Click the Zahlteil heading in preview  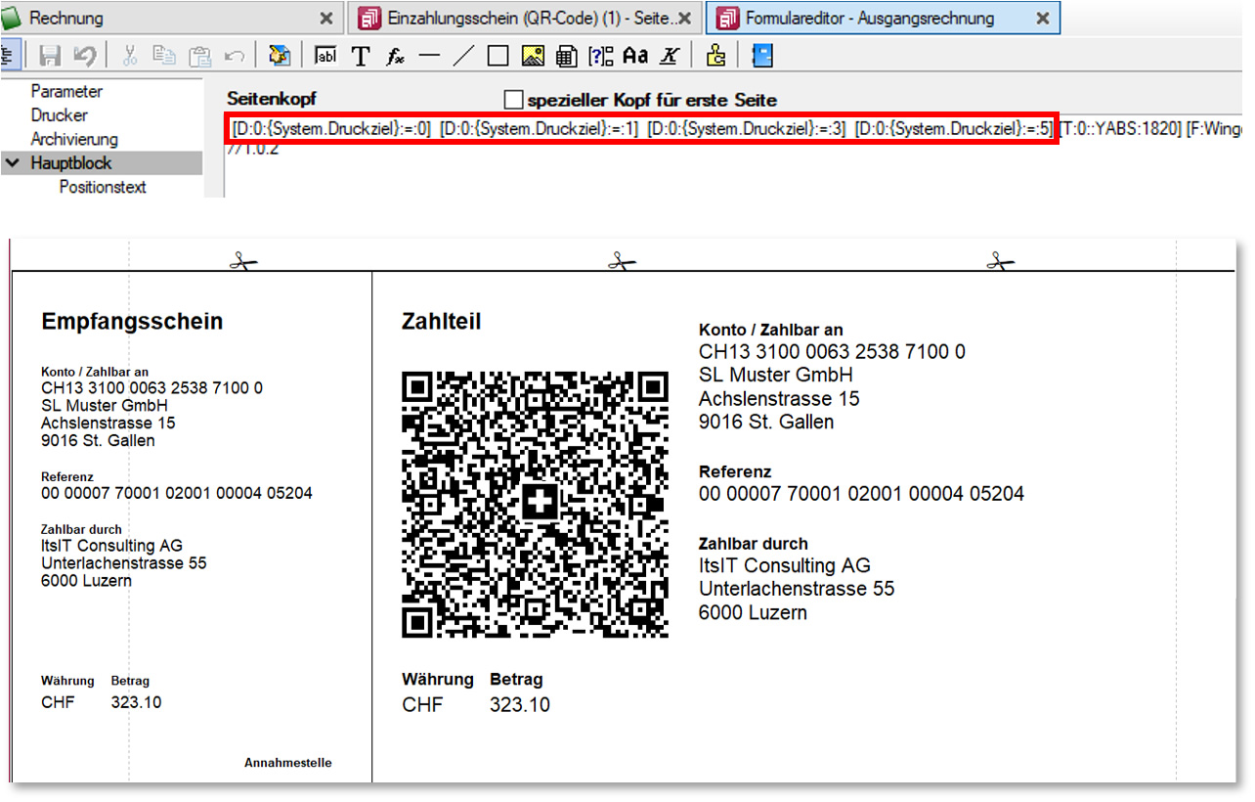442,321
